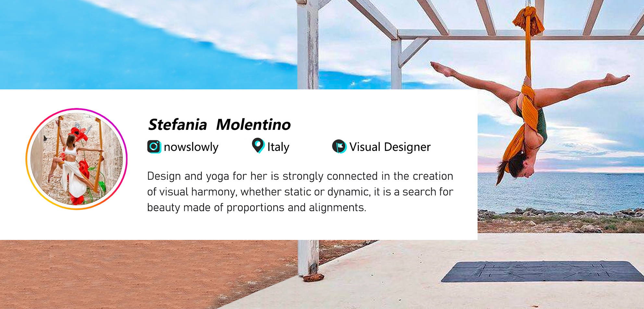The width and height of the screenshot is (644, 309).
Task: Click the orange aerial silk knot
Action: pos(528,20)
